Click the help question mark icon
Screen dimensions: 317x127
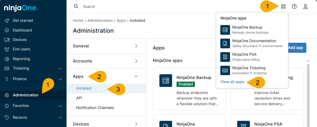tap(294, 6)
